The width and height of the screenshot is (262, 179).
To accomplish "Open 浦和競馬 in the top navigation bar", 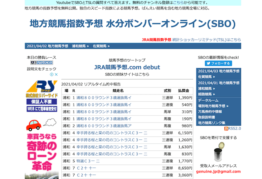I will click(80, 46).
